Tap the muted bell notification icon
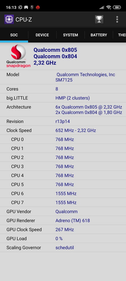 point(20,7)
